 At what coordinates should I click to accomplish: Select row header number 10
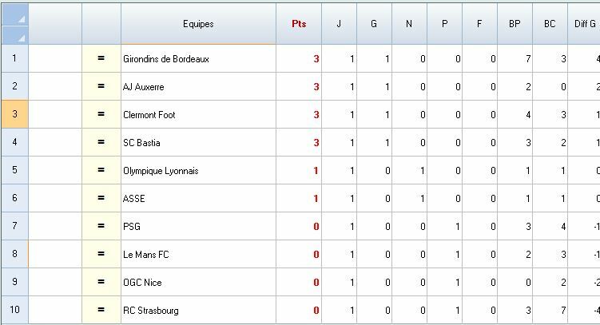(x=14, y=311)
